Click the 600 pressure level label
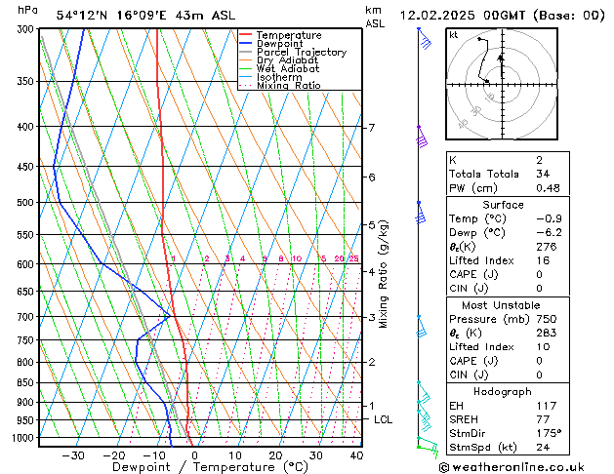The width and height of the screenshot is (614, 474). point(27,264)
